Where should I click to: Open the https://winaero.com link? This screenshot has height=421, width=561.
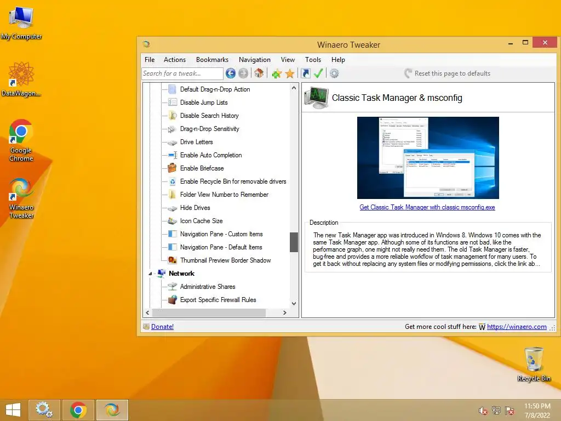click(517, 327)
